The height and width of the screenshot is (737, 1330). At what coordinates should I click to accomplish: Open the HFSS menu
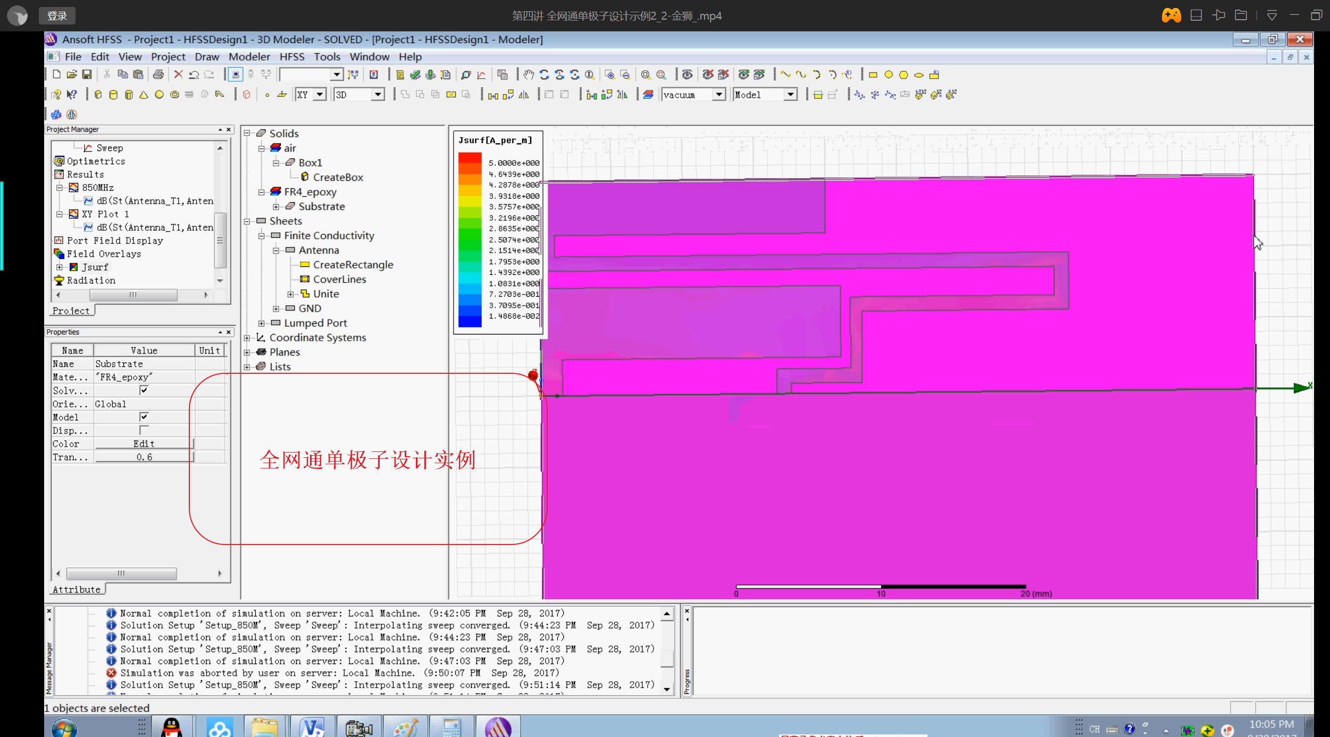(292, 57)
